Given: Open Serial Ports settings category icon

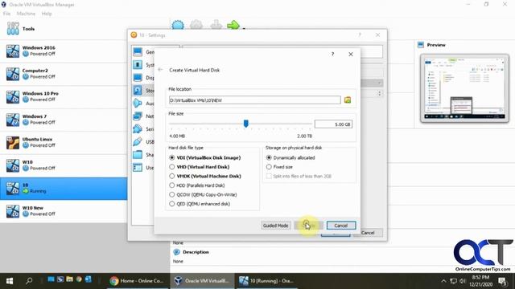Looking at the screenshot, I should click(x=138, y=128).
